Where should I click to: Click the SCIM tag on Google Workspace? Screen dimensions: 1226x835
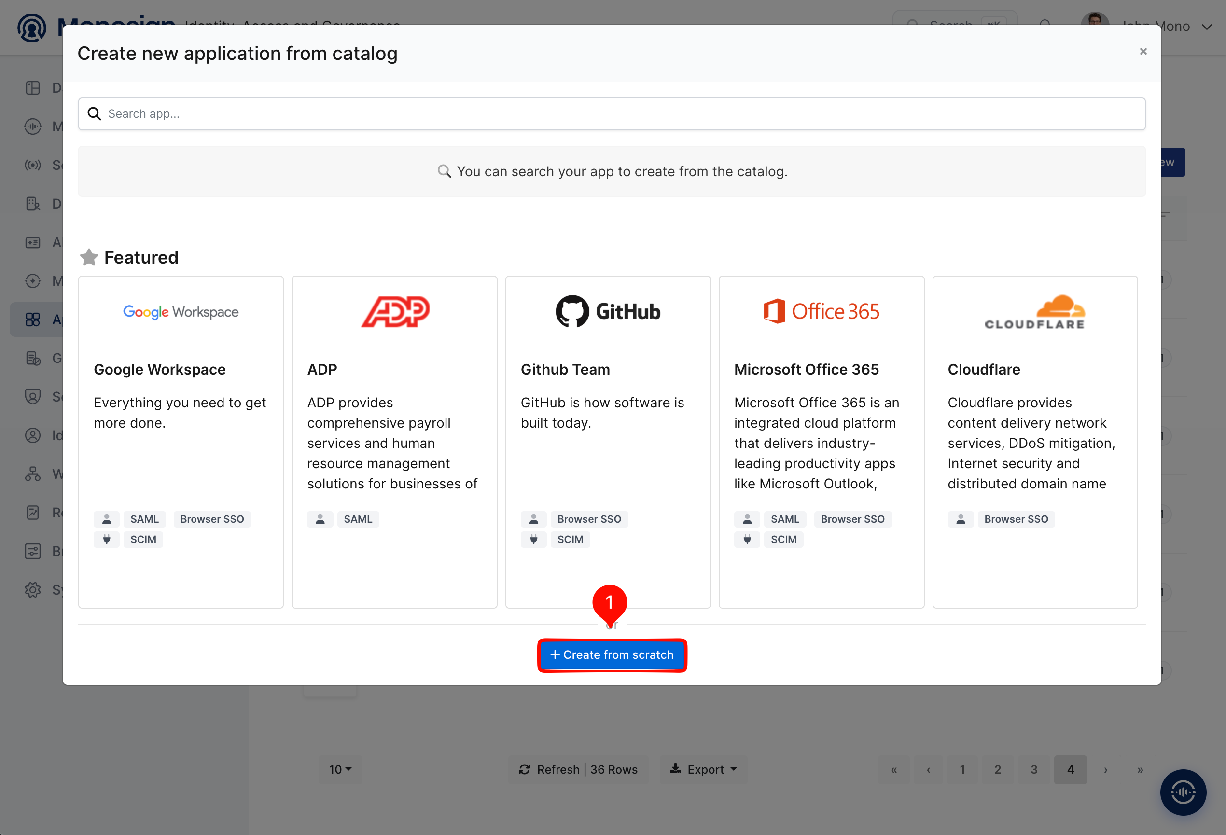click(143, 539)
